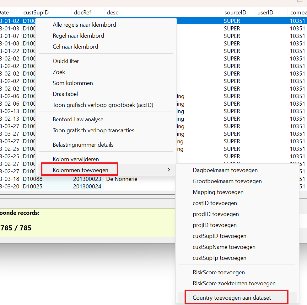
Task: Choose 'Som kolommen' in the menu
Action: coord(73,83)
